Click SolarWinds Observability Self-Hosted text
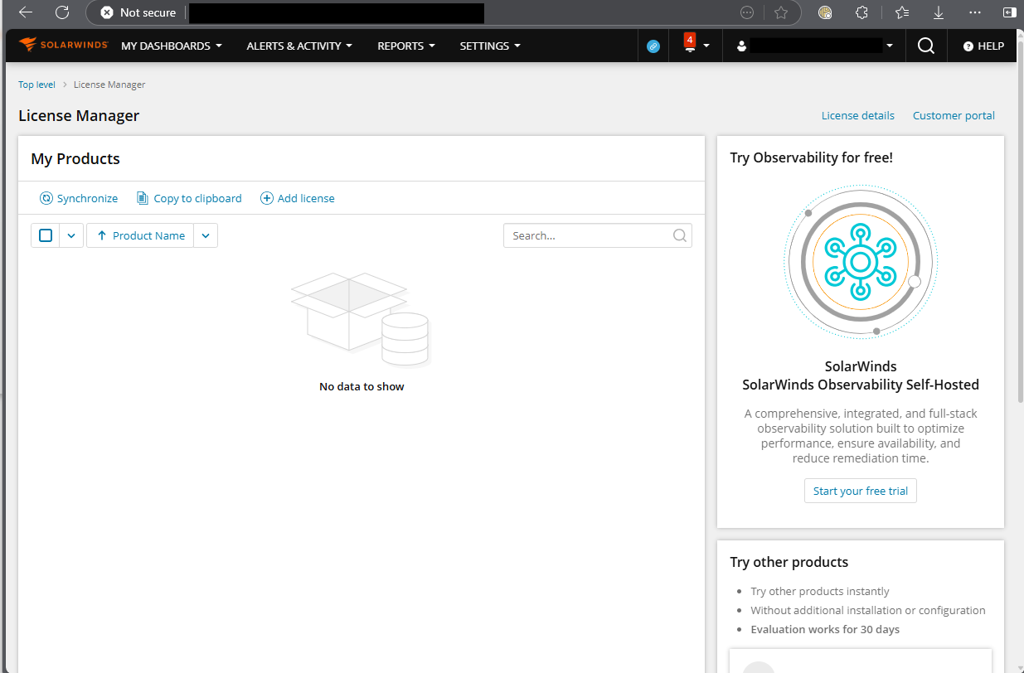This screenshot has height=673, width=1024. (861, 385)
